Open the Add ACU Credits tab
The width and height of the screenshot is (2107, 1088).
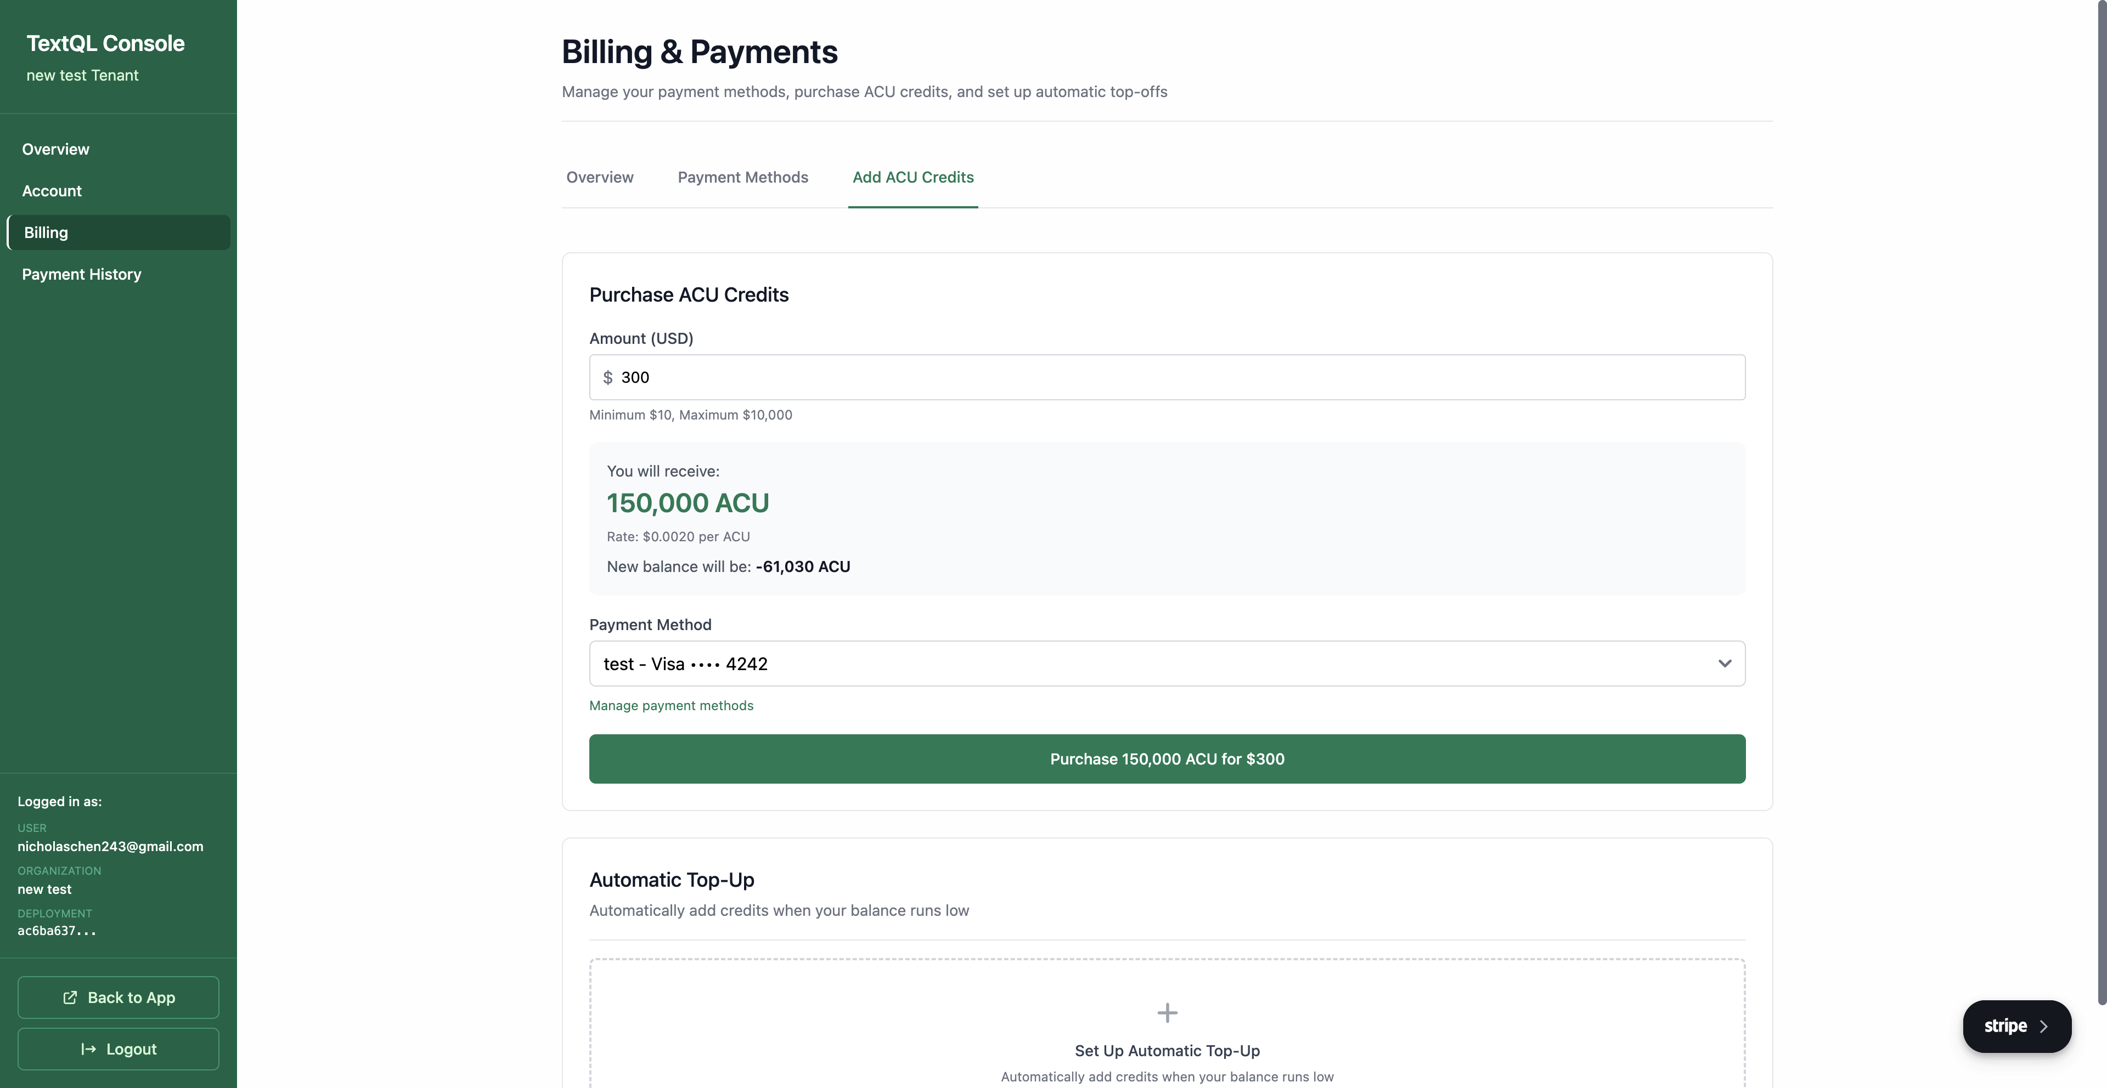(x=912, y=177)
